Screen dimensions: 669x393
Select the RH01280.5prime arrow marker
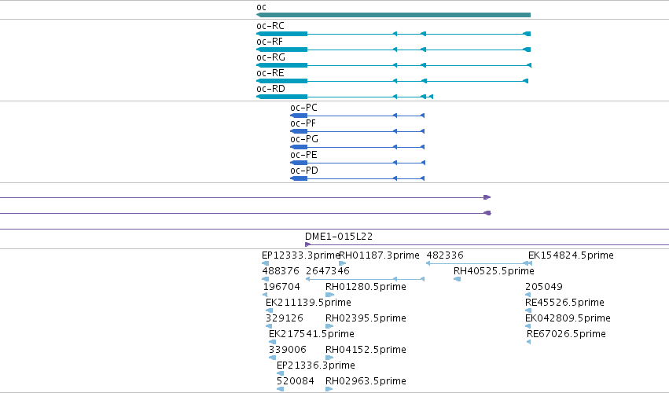[x=329, y=295]
